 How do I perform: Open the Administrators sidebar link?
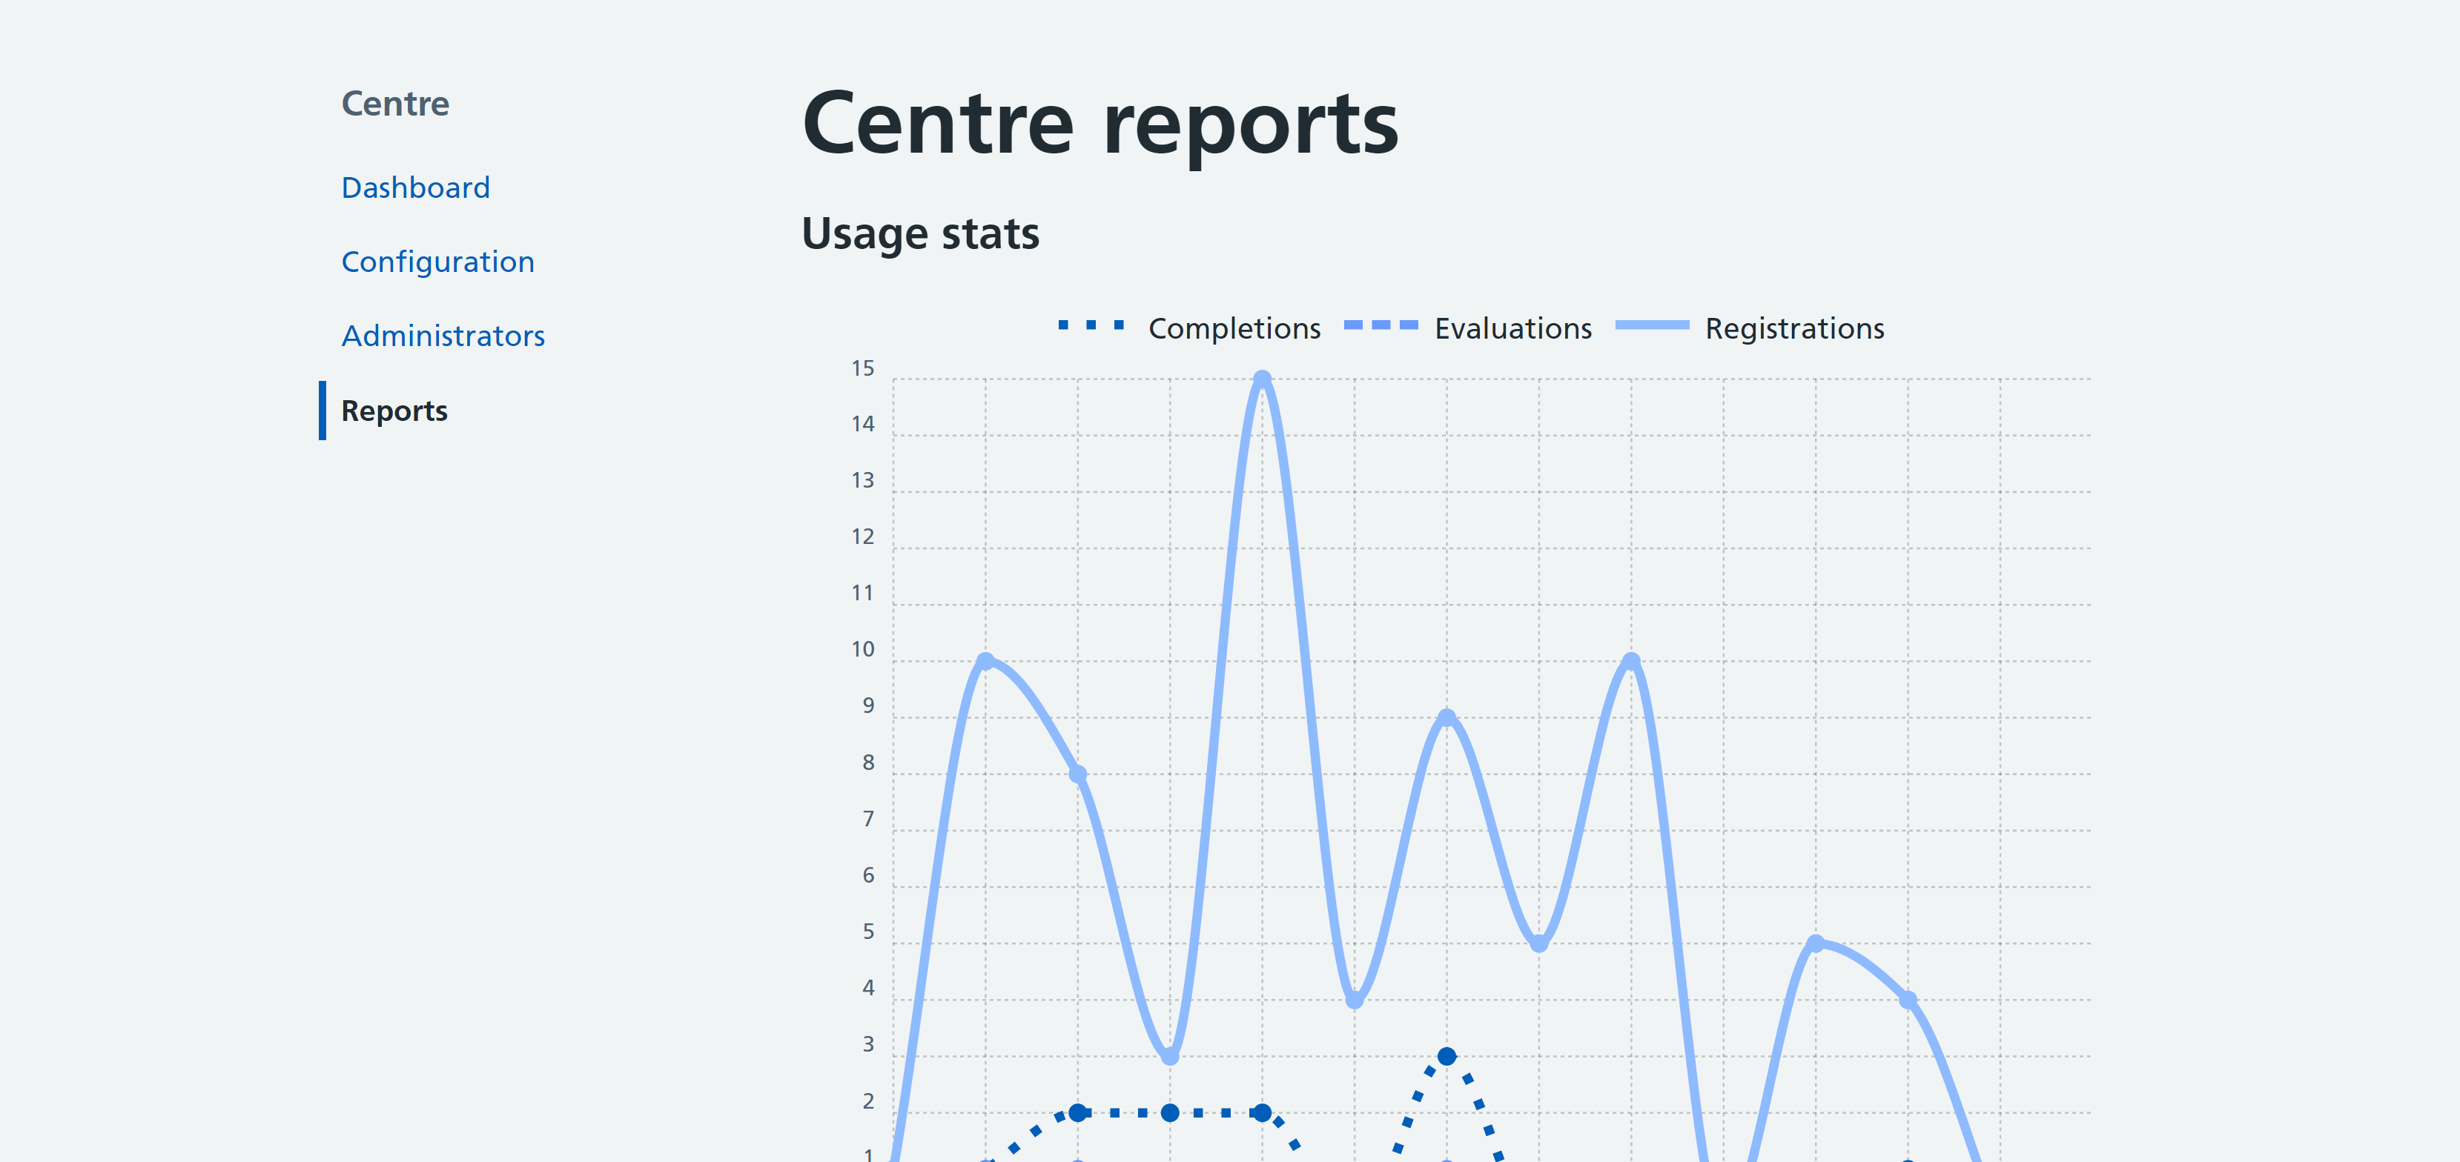(x=443, y=336)
